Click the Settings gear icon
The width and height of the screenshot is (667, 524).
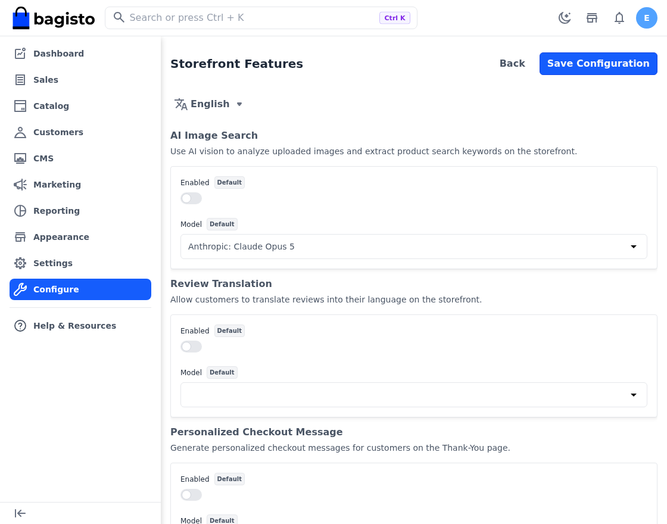coord(20,263)
